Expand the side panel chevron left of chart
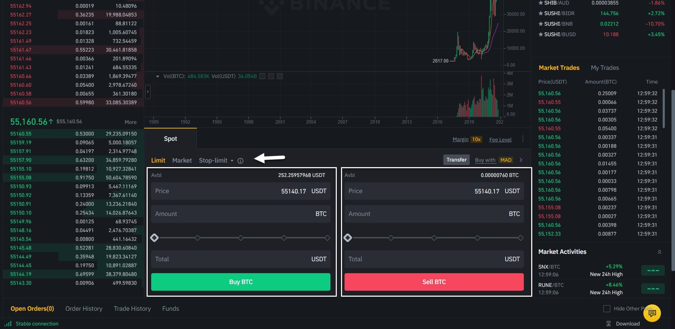 click(x=148, y=92)
